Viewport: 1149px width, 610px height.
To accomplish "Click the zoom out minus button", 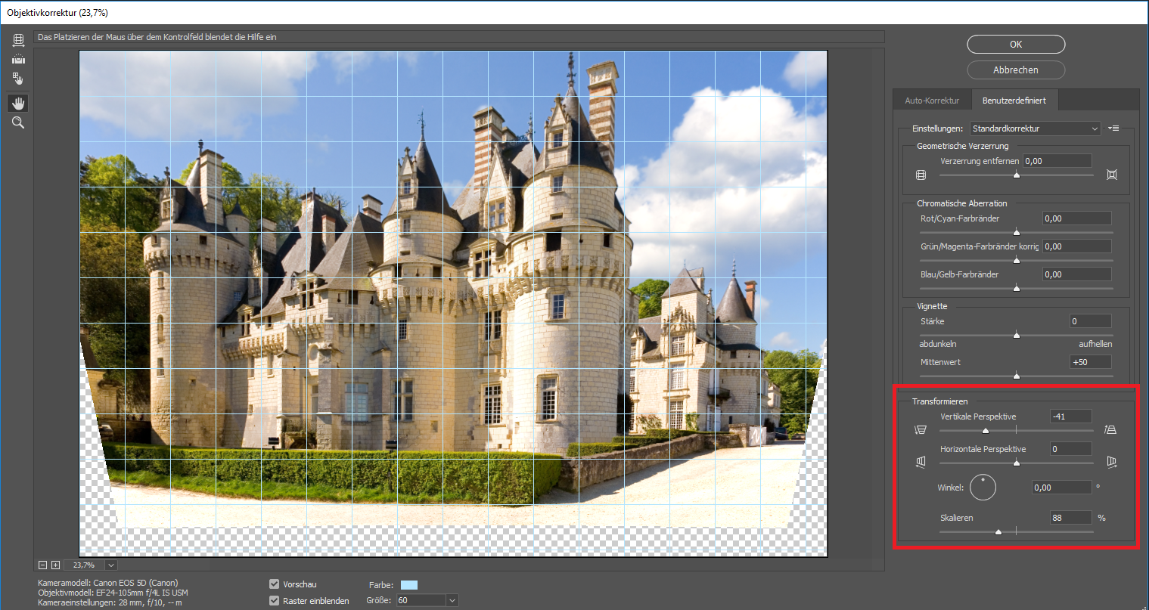I will coord(43,565).
